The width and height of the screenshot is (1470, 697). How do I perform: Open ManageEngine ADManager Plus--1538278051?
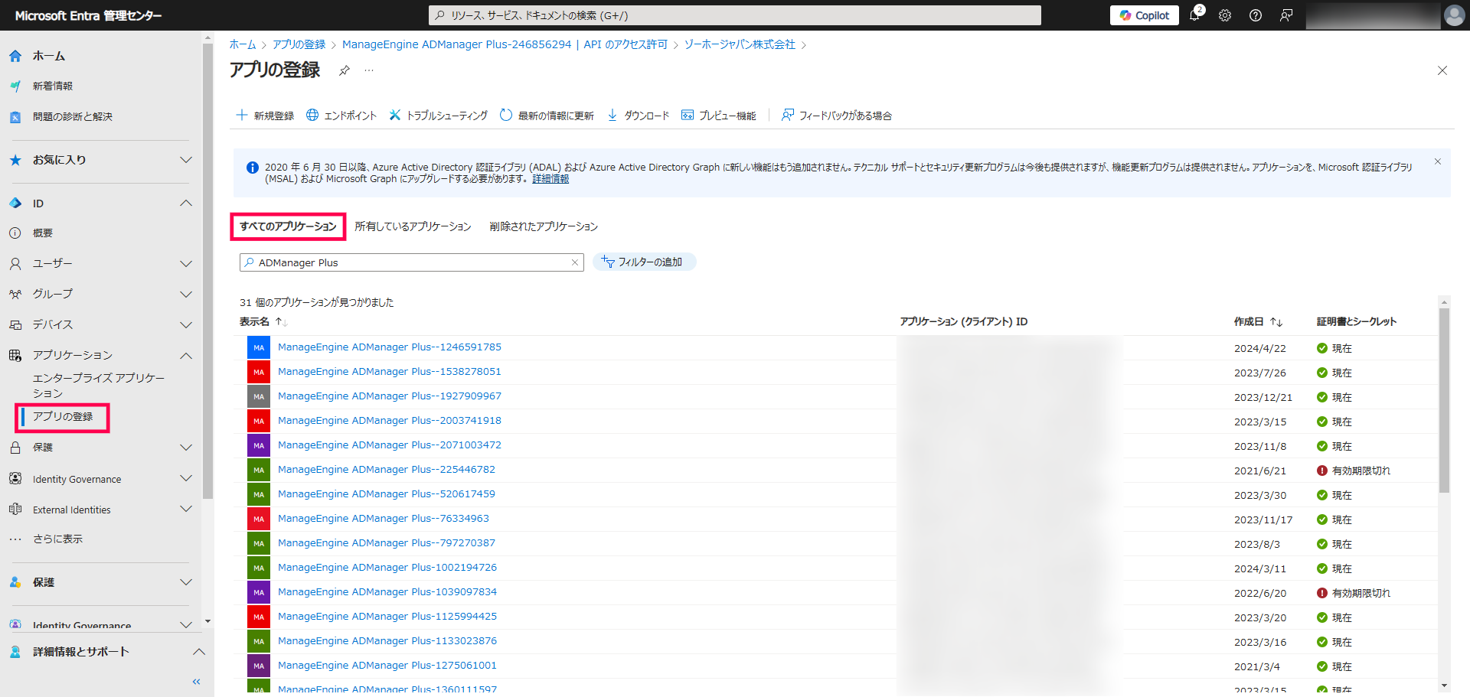[390, 372]
